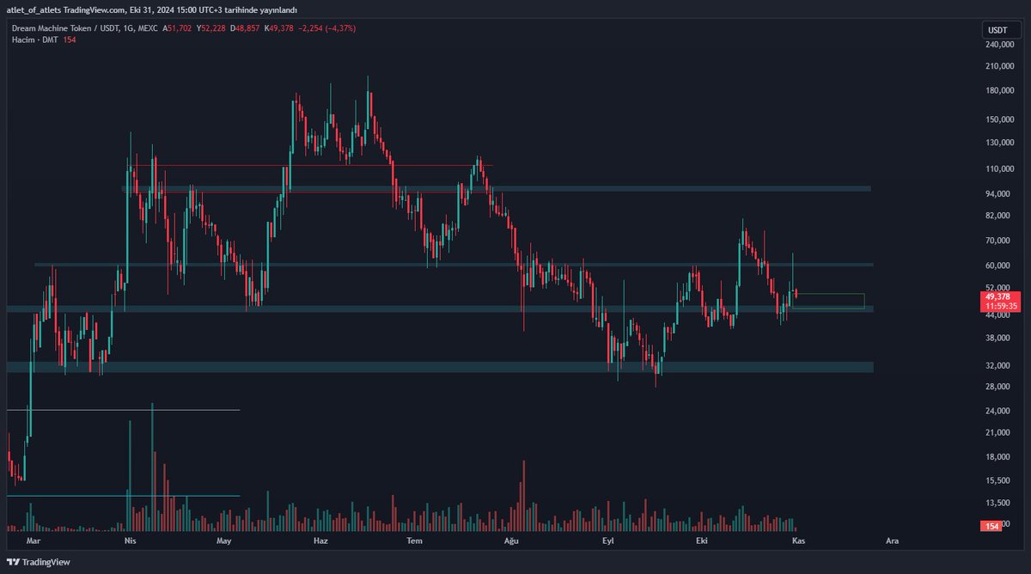
Task: Click the low price value D48,857
Action: [246, 28]
